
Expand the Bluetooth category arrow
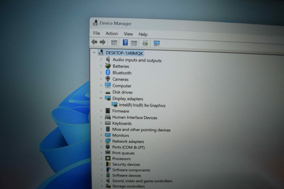click(101, 73)
